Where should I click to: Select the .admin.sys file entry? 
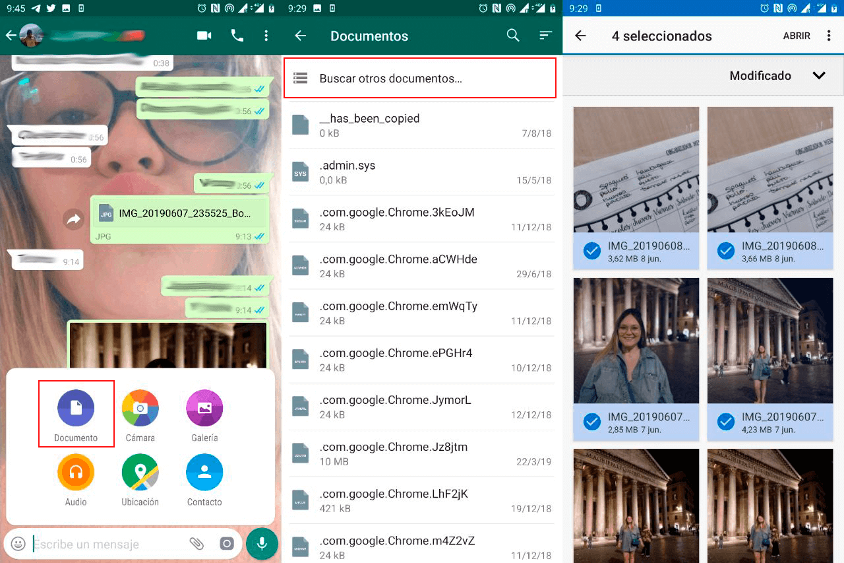[420, 172]
